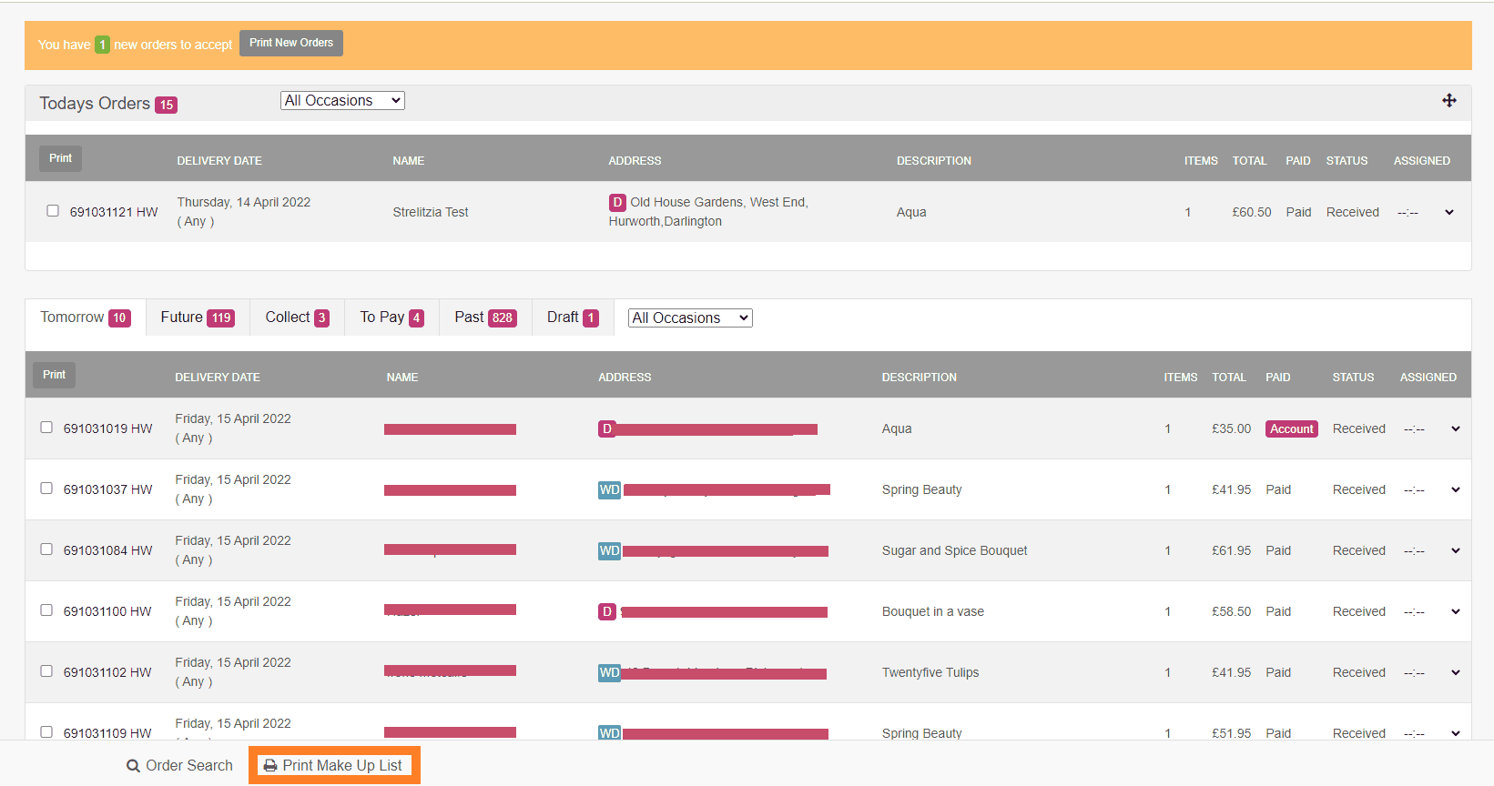This screenshot has height=786, width=1494.
Task: Click the £60.50 total amount
Action: point(1252,212)
